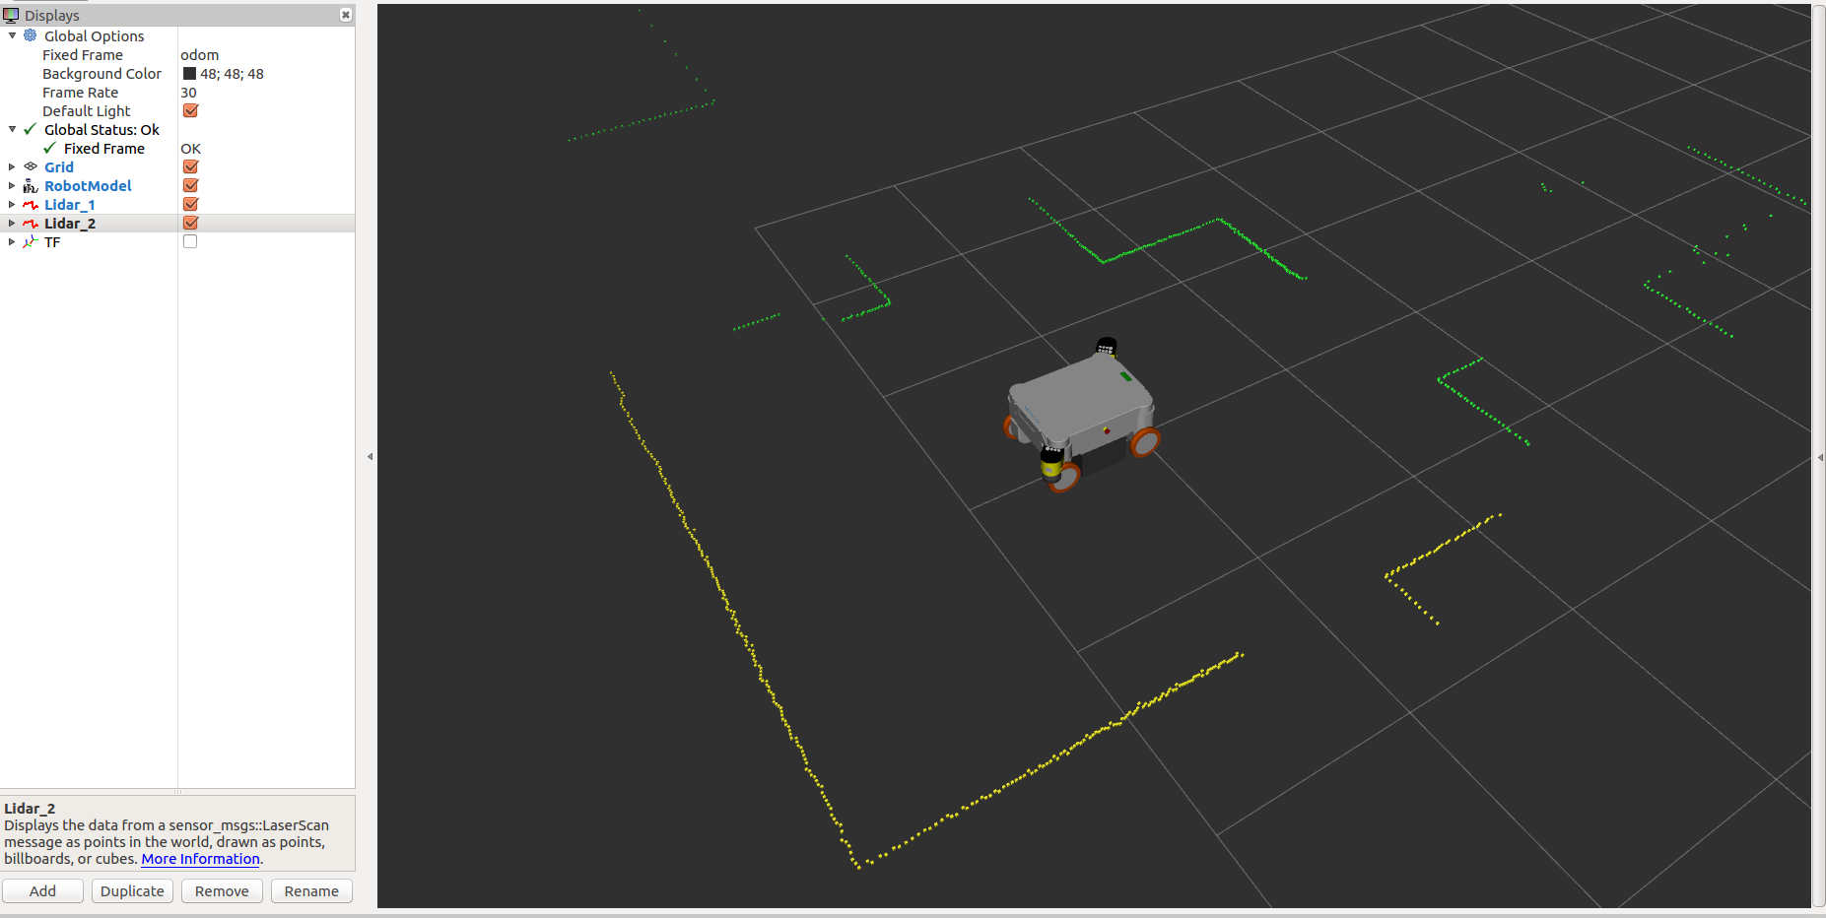Expand the TF display properties
The width and height of the screenshot is (1826, 918).
pos(12,241)
